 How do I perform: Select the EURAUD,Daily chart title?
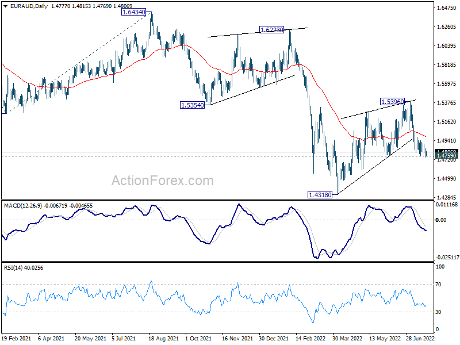point(29,6)
